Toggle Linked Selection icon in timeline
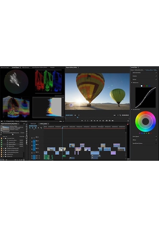The height and width of the screenshot is (227, 159). point(36,128)
